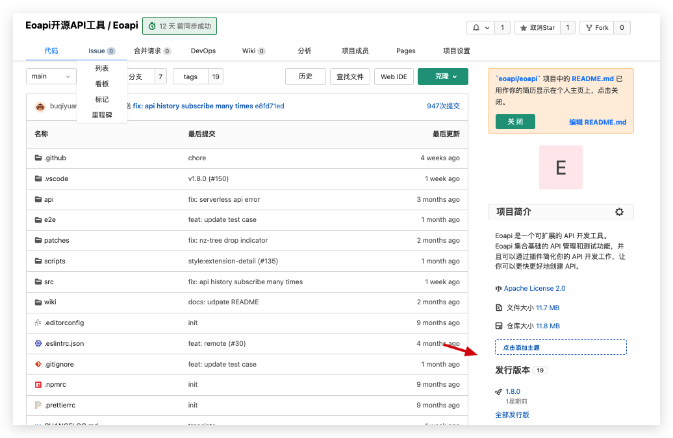Click the sync clock icon in status badge

(152, 26)
